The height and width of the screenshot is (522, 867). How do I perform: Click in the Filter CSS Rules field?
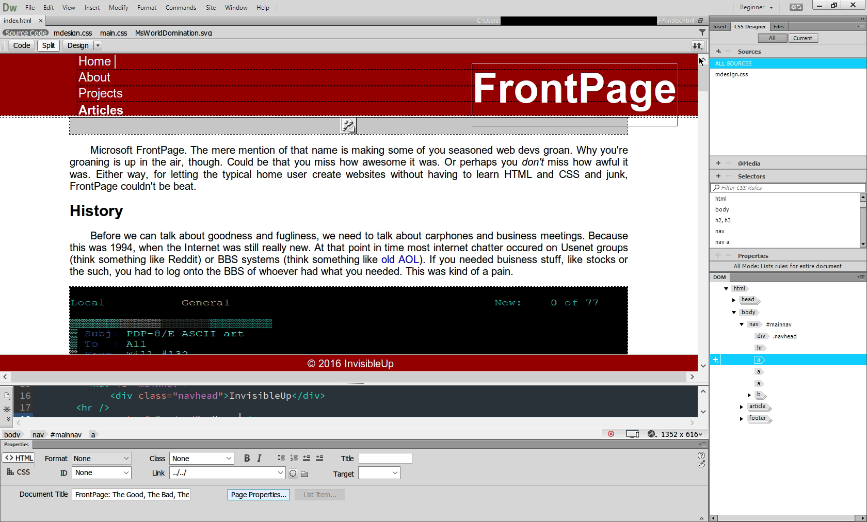point(788,188)
